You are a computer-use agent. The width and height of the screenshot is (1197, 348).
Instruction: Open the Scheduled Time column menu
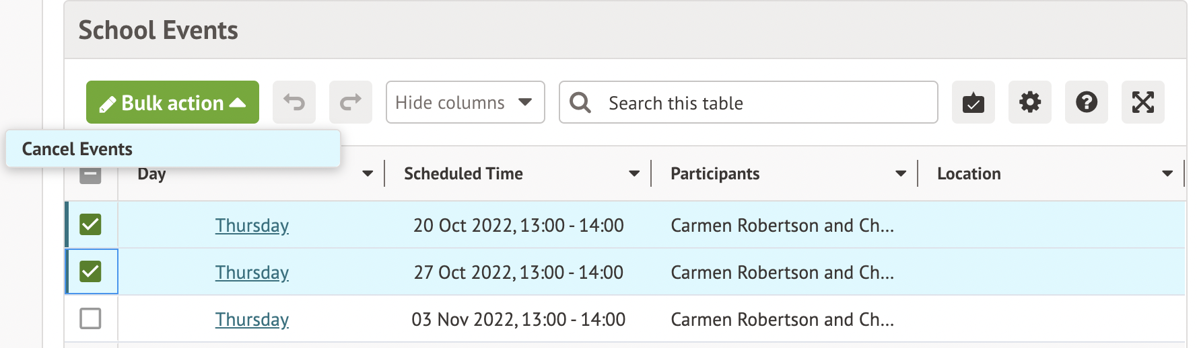[634, 174]
